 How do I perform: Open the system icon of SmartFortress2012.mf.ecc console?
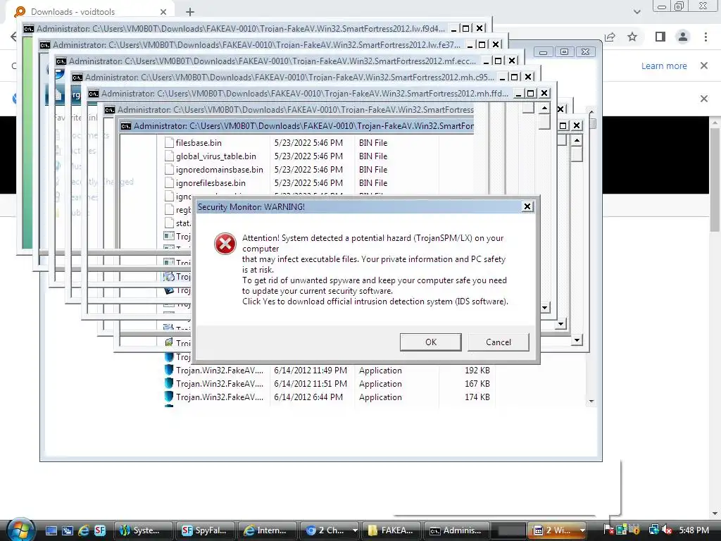(61, 61)
